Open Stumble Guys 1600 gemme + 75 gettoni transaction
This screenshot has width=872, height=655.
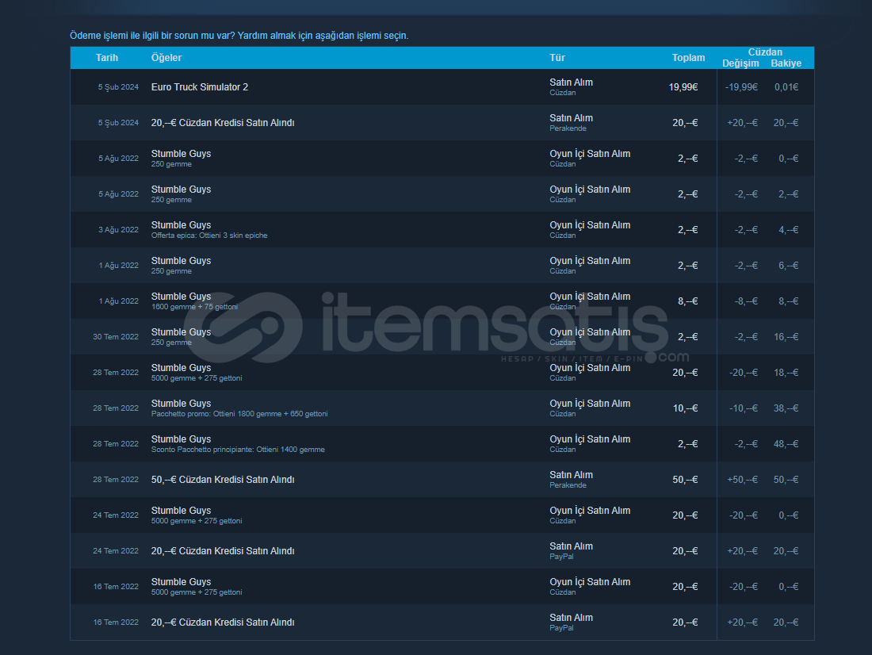coord(442,301)
